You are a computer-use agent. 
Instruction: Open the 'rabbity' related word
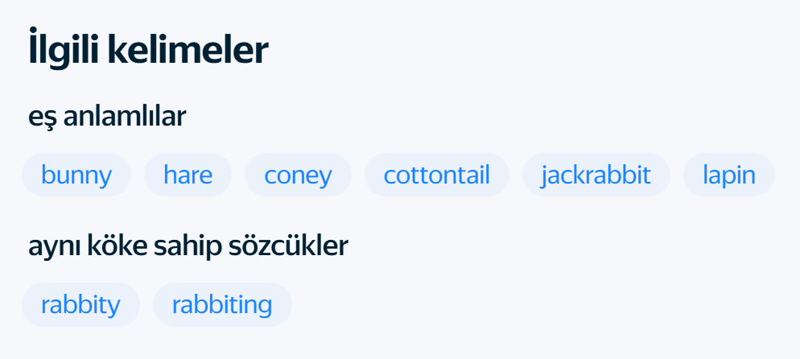click(x=80, y=304)
